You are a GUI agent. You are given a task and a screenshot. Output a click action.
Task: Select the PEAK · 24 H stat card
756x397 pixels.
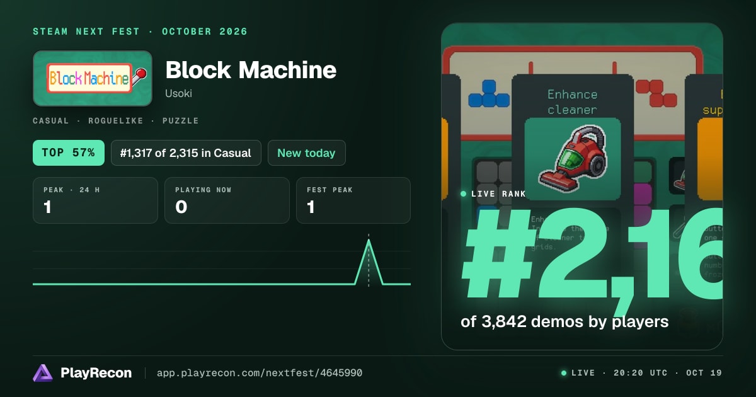(95, 200)
